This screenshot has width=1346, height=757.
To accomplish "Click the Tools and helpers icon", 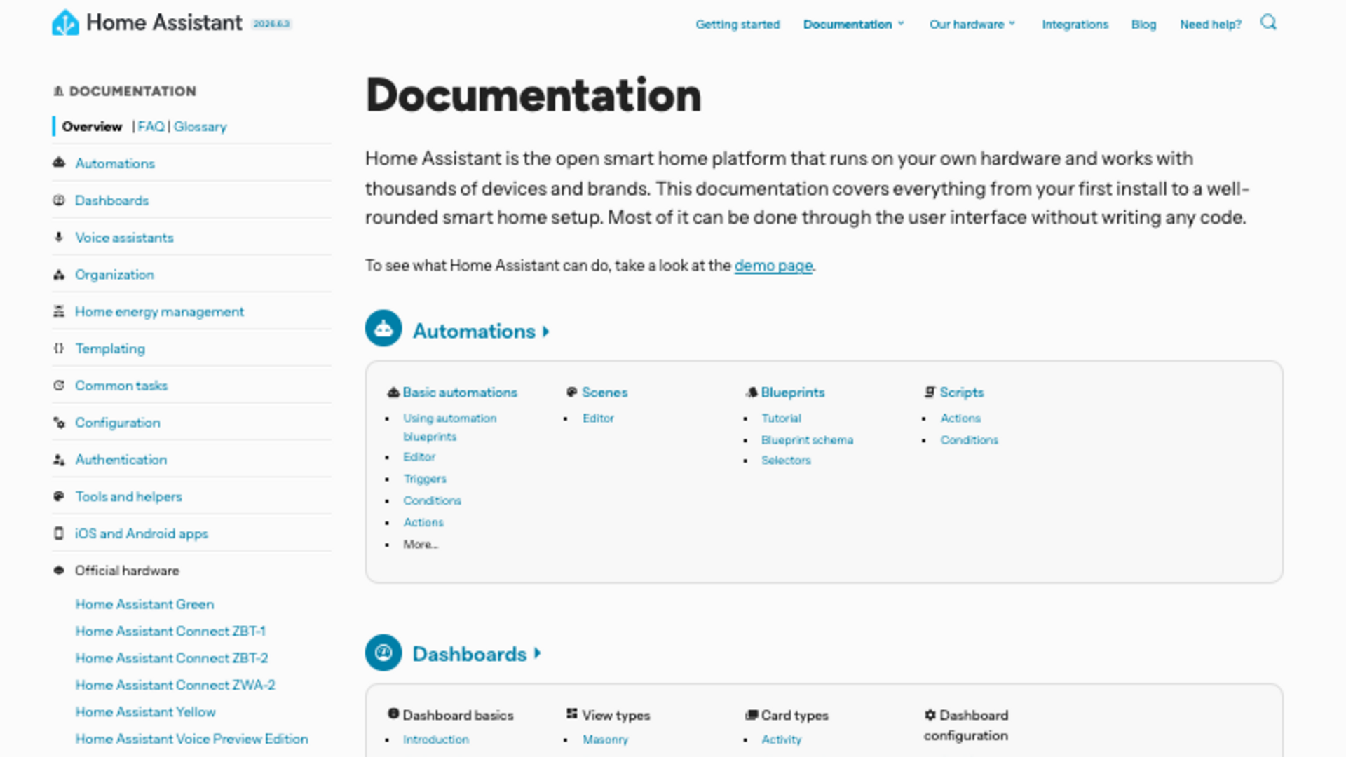I will coord(59,496).
